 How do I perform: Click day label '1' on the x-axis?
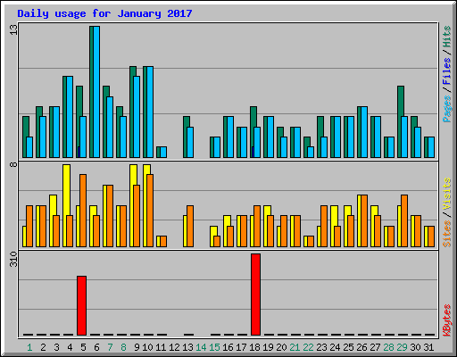pos(29,347)
